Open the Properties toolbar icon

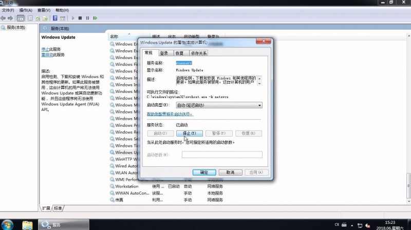coord(30,18)
